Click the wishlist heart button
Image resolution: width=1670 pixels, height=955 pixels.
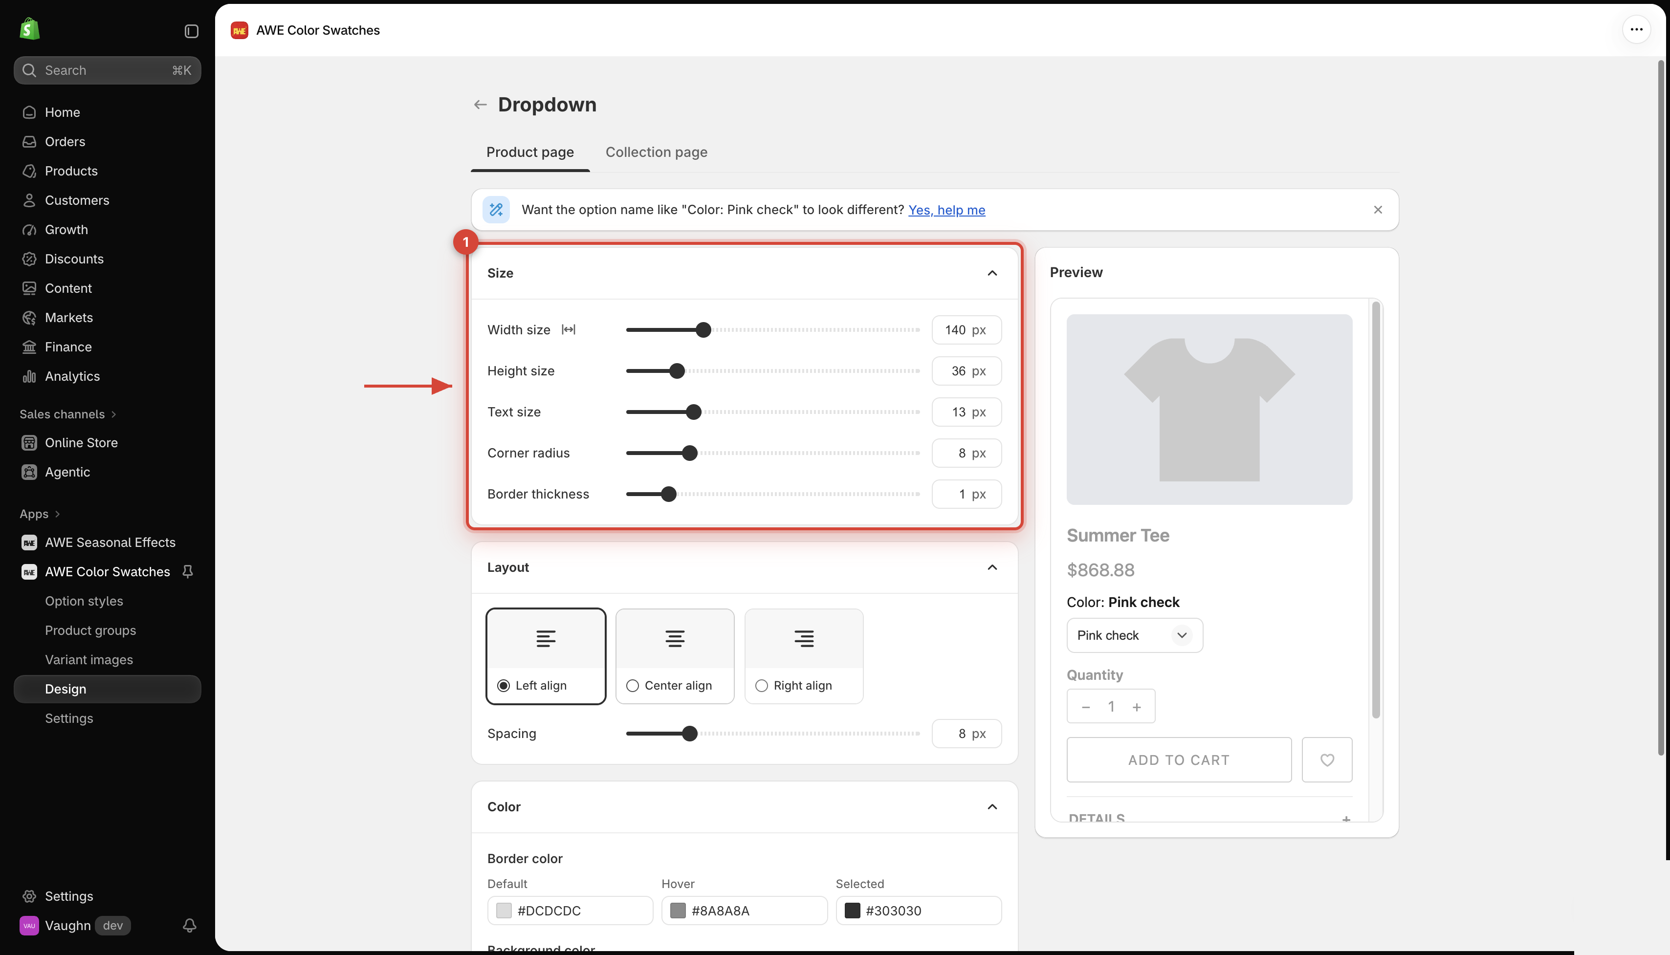coord(1326,760)
